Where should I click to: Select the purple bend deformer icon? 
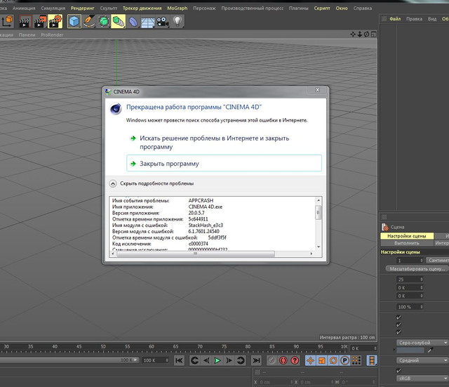click(133, 22)
